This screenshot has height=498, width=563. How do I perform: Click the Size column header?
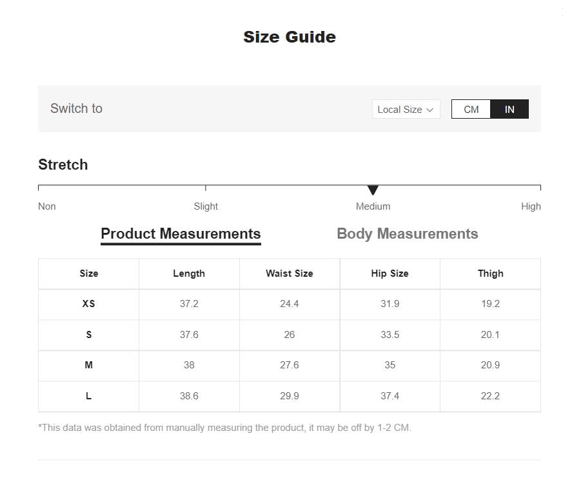88,274
